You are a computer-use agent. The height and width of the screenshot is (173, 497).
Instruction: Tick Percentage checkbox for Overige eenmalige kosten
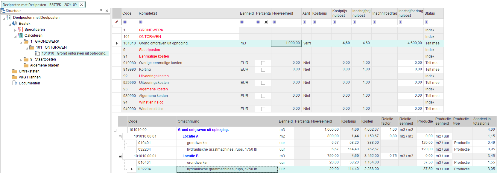[263, 63]
